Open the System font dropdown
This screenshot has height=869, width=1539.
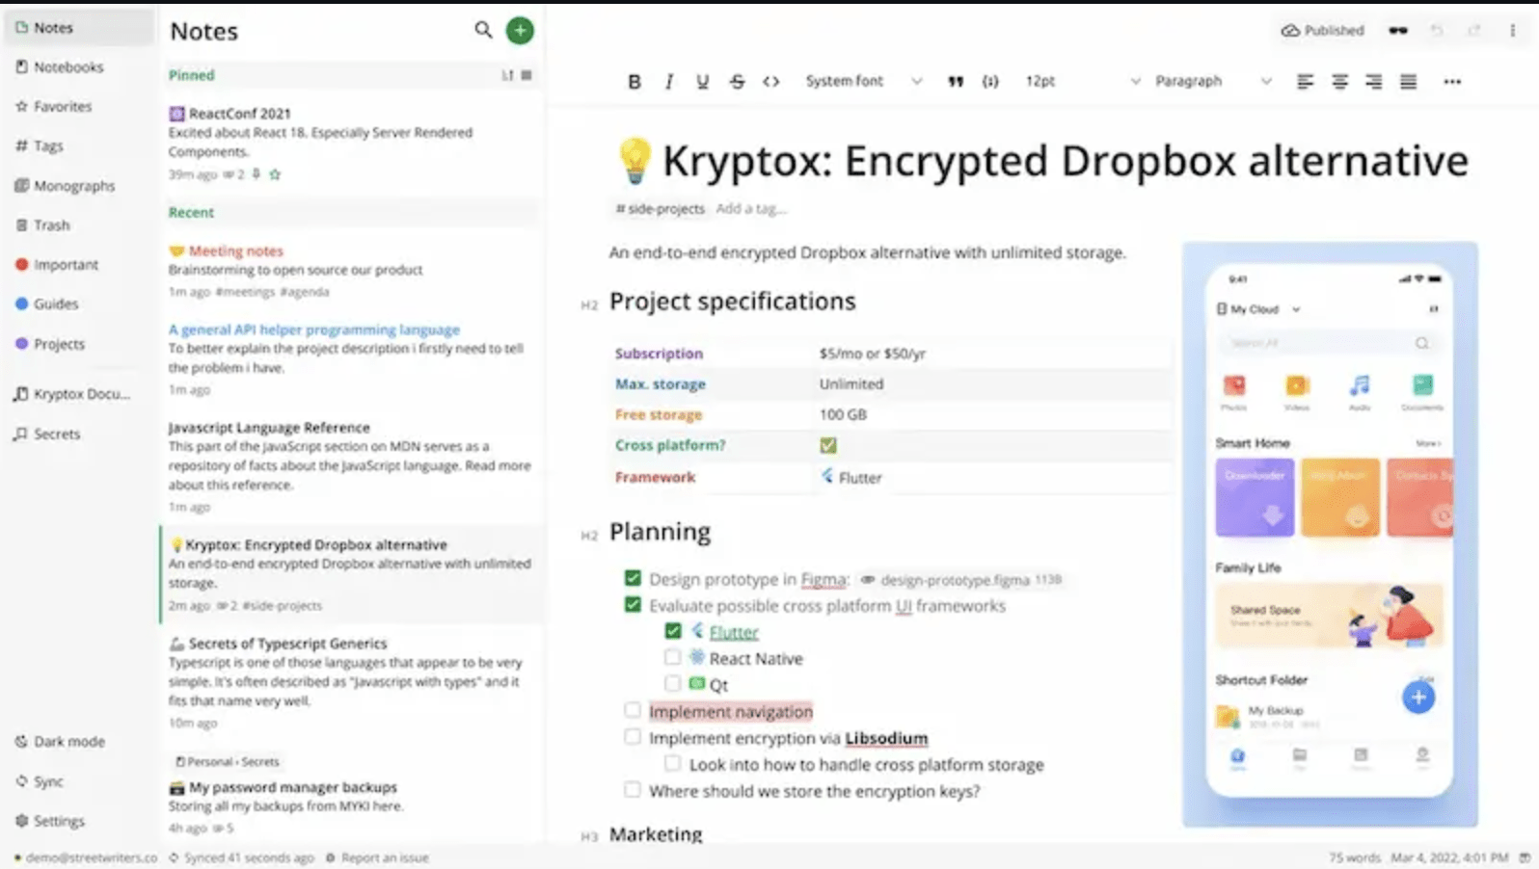coord(863,82)
